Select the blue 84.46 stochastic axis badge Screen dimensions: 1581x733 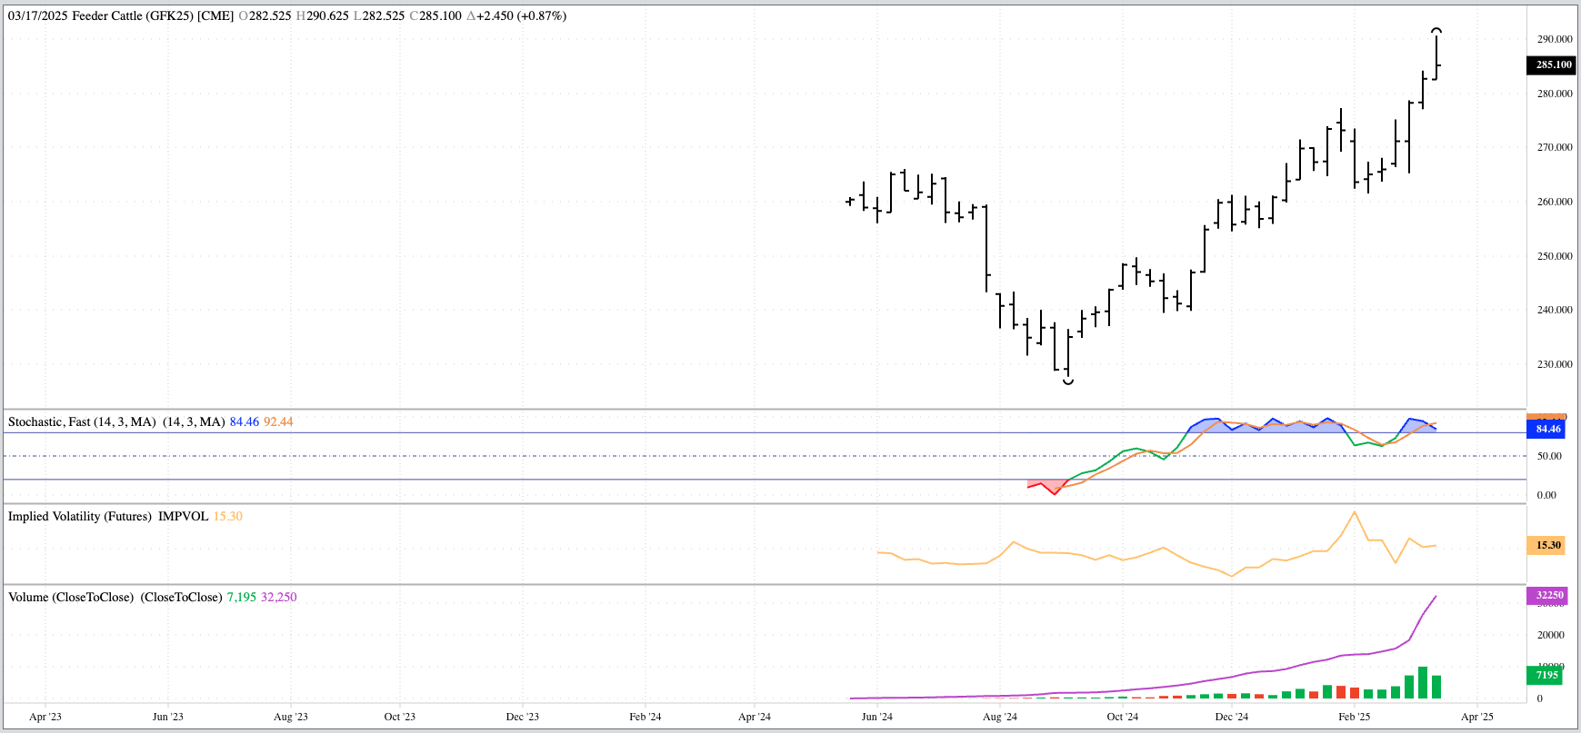click(1546, 429)
